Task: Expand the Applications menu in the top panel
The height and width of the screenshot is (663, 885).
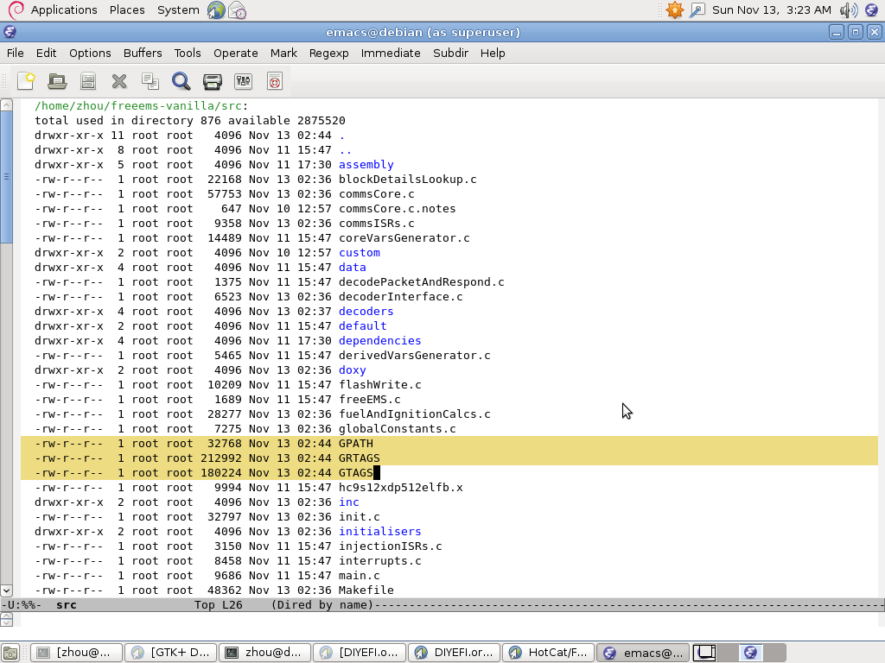Action: tap(63, 10)
